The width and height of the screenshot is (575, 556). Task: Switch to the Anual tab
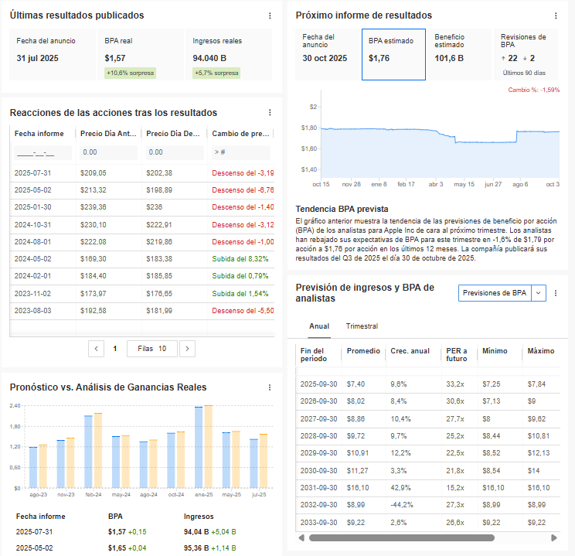click(319, 326)
